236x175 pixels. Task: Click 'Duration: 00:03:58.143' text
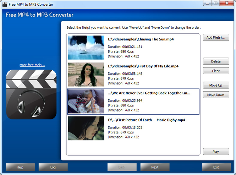pyautogui.click(x=125, y=73)
